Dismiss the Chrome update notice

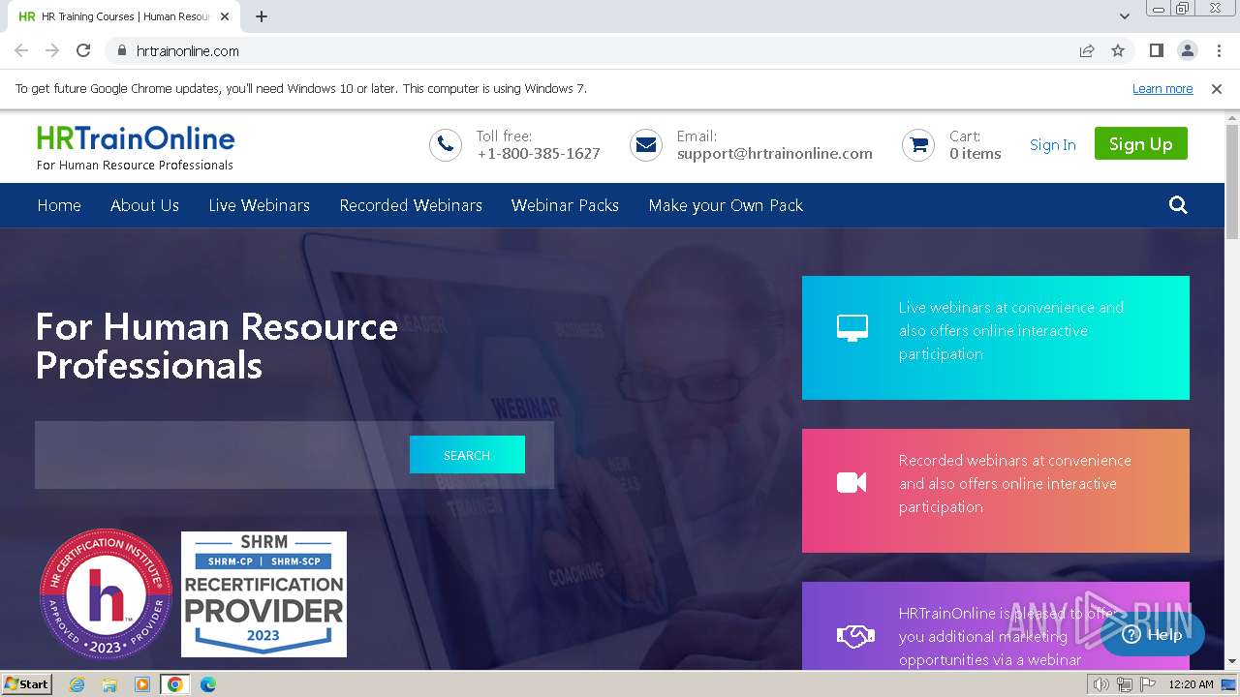[1217, 89]
